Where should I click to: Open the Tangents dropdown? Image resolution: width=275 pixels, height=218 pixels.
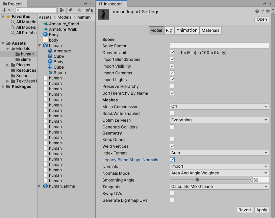219,187
